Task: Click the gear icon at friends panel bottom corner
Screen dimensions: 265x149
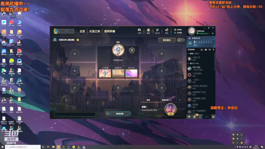Action: coord(213,117)
